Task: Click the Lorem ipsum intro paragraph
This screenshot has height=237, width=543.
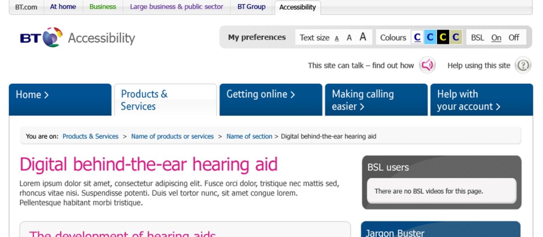Action: pos(179,193)
